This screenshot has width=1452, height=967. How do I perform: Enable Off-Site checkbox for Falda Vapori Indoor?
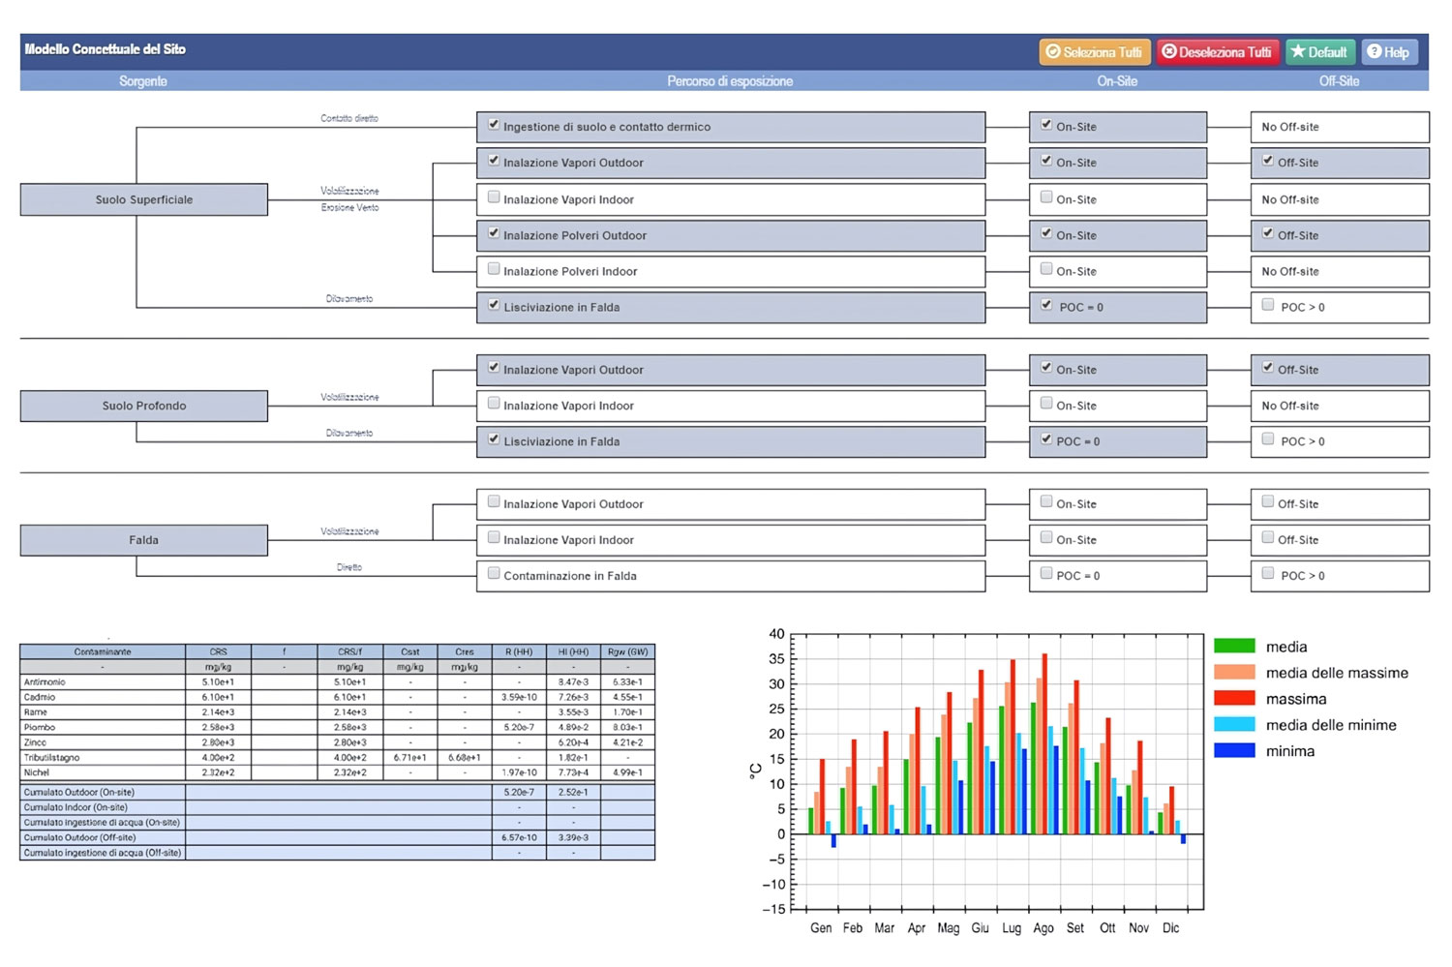click(x=1268, y=538)
